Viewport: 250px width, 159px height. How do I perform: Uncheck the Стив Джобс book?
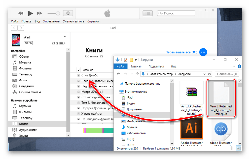coord(78,75)
